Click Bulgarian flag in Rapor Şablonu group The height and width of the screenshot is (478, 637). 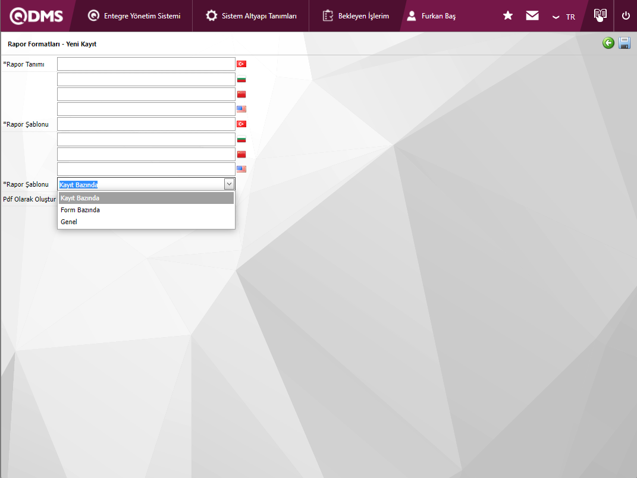click(241, 139)
